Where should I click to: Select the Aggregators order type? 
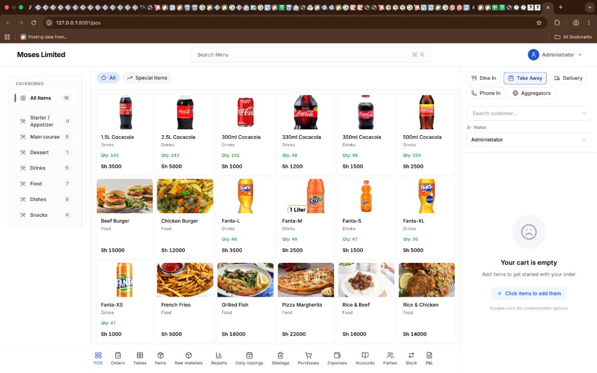[532, 93]
